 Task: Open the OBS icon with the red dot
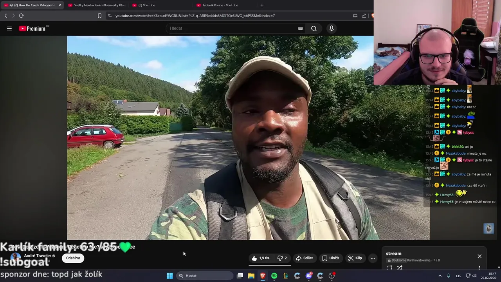332,276
